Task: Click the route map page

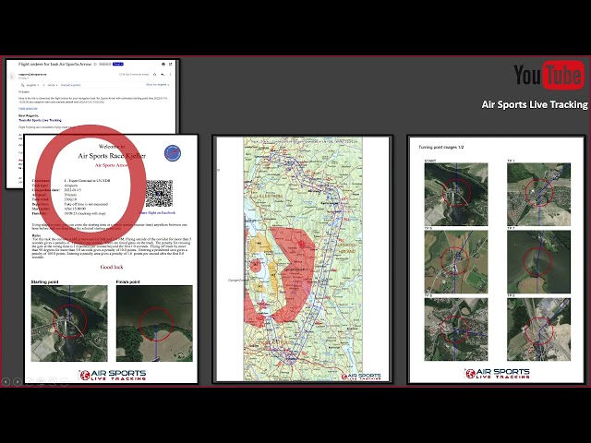Action: pos(303,259)
